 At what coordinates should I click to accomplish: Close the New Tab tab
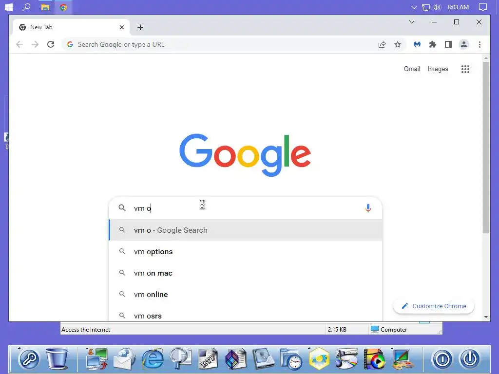coord(121,27)
